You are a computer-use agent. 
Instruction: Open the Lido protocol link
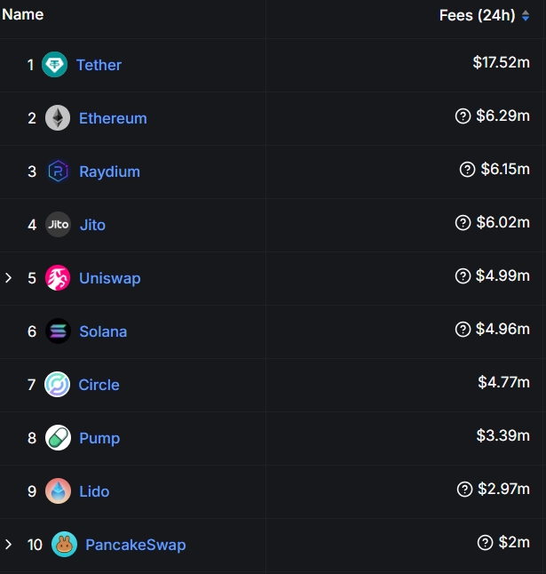[x=94, y=491]
